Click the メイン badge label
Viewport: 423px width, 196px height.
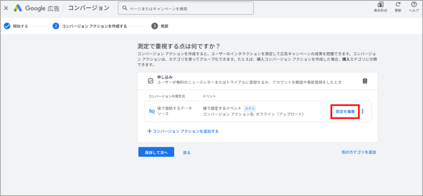coord(250,108)
